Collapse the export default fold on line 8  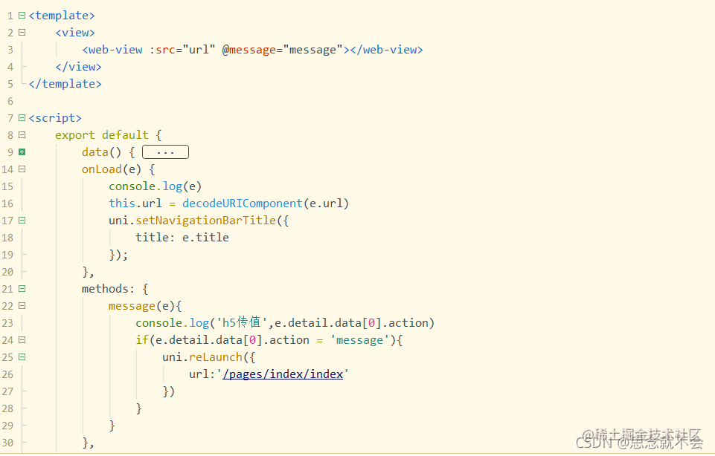point(21,134)
